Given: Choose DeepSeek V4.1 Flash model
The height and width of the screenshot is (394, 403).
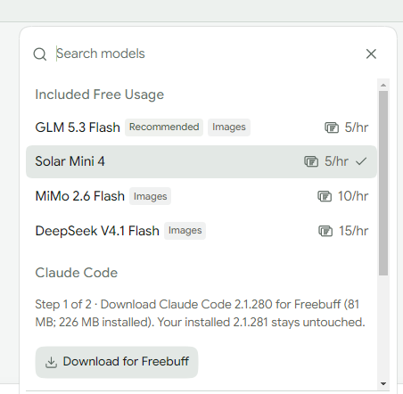Looking at the screenshot, I should (x=201, y=231).
